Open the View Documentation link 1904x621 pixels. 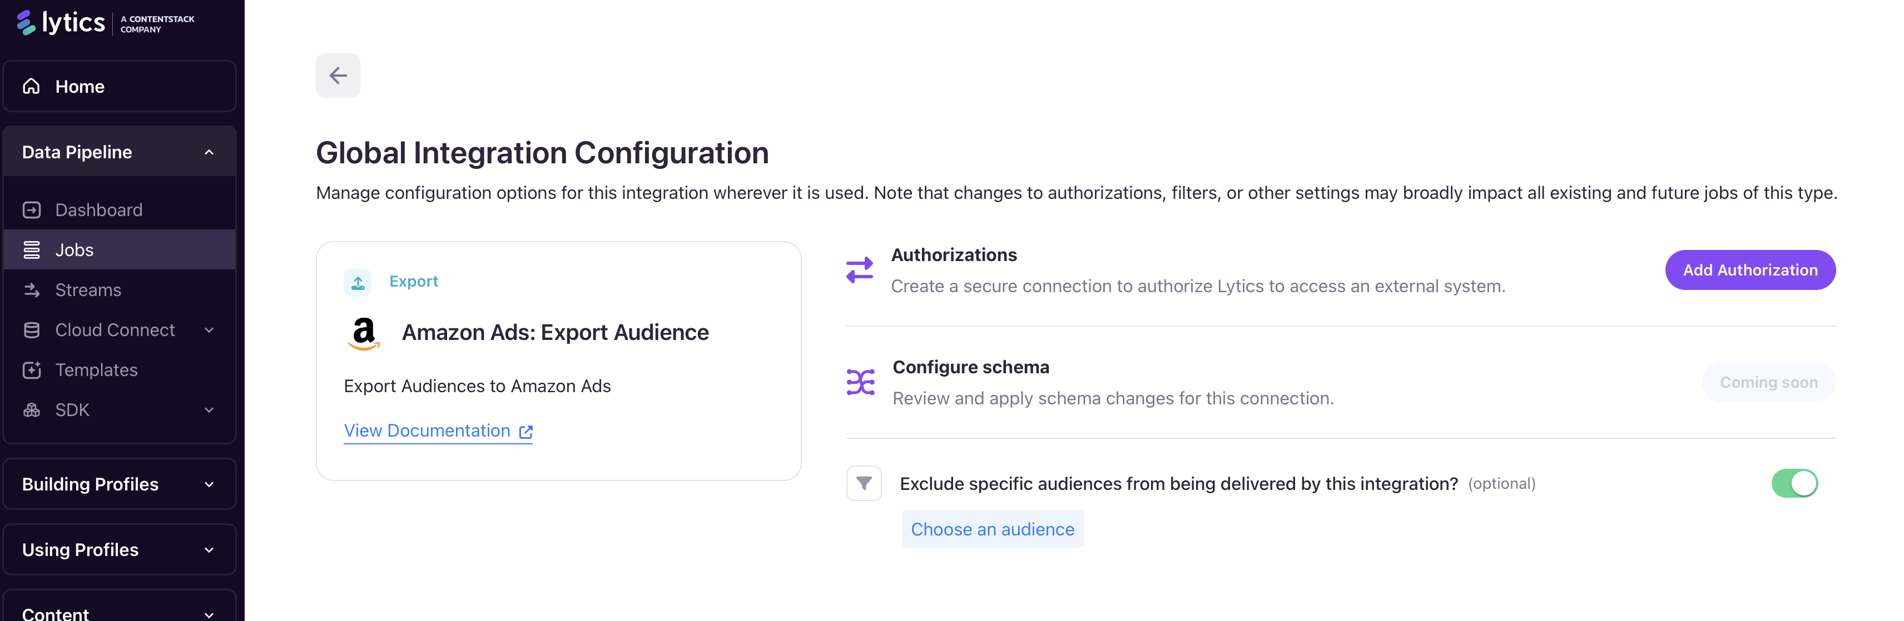438,431
